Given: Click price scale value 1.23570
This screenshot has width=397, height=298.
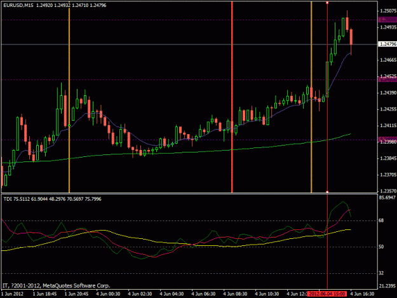Looking at the screenshot, I should coord(388,191).
